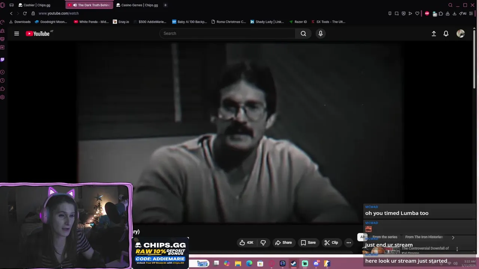
Task: Open the profile account icon in toolbar
Action: pos(448,13)
